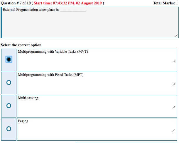This screenshot has height=143, width=179.
Task: Click resize handle of Multi-tasking option box
Action: pyautogui.click(x=174, y=108)
